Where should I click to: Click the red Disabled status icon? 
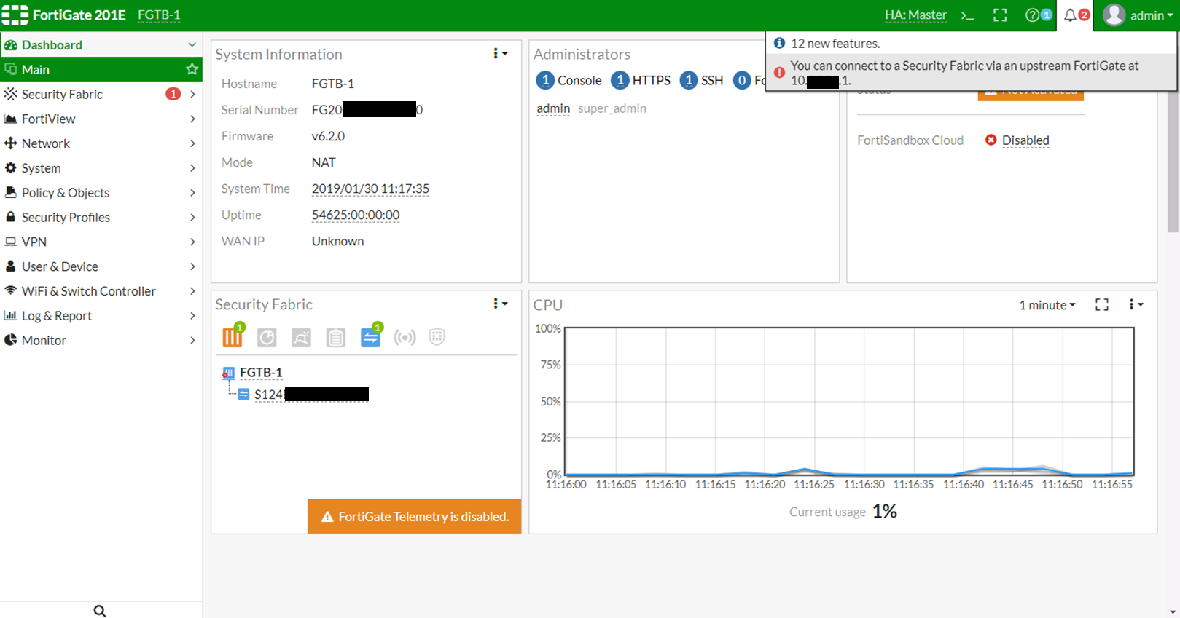pyautogui.click(x=991, y=140)
